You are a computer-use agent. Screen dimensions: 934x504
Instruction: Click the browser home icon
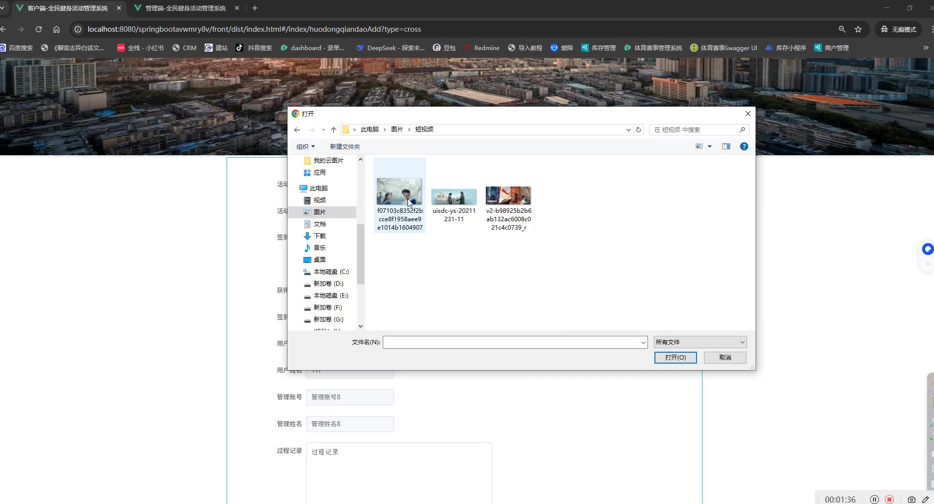coord(57,29)
